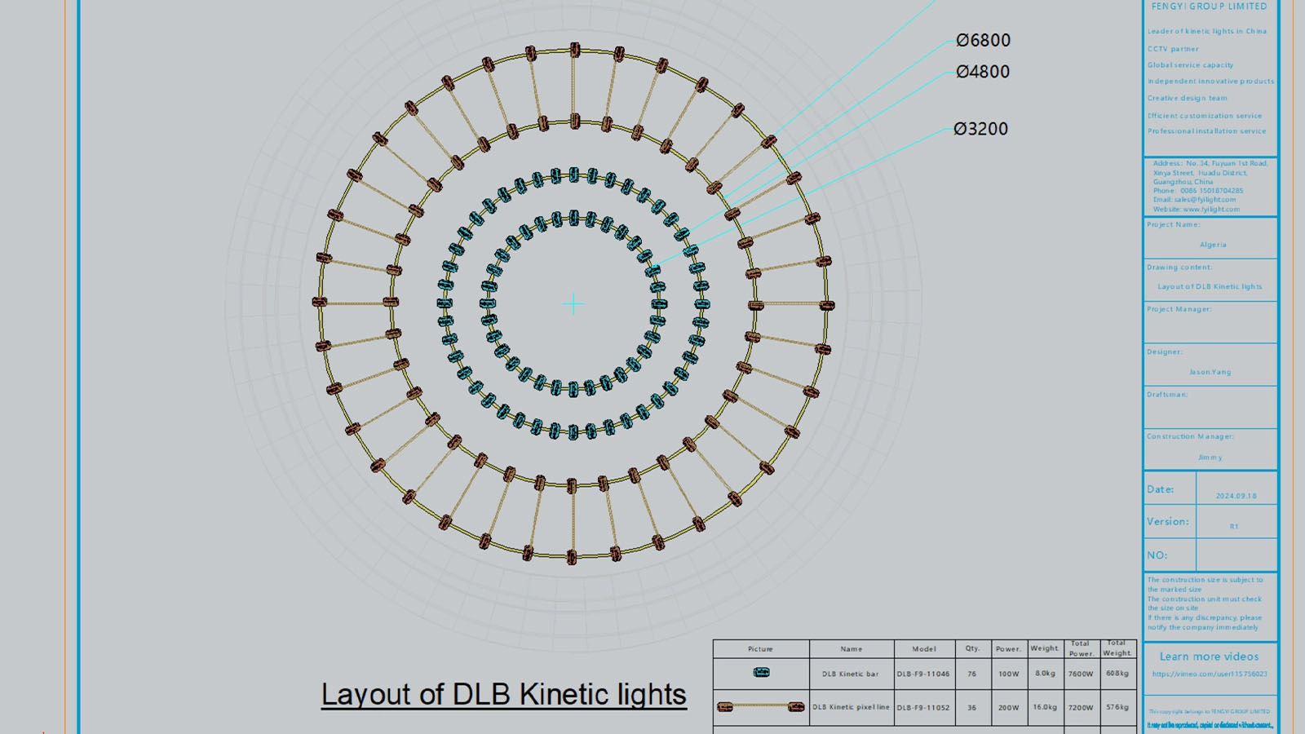Click the Project Name value Algeria
Viewport: 1305px width, 734px height.
(x=1213, y=245)
